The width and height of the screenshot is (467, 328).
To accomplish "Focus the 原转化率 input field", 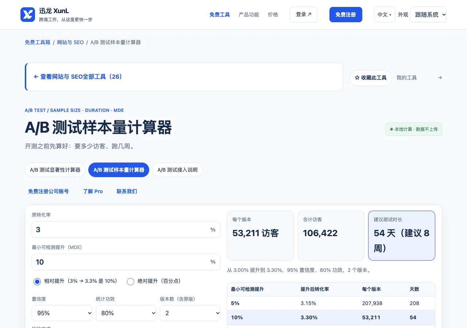I will pyautogui.click(x=126, y=230).
